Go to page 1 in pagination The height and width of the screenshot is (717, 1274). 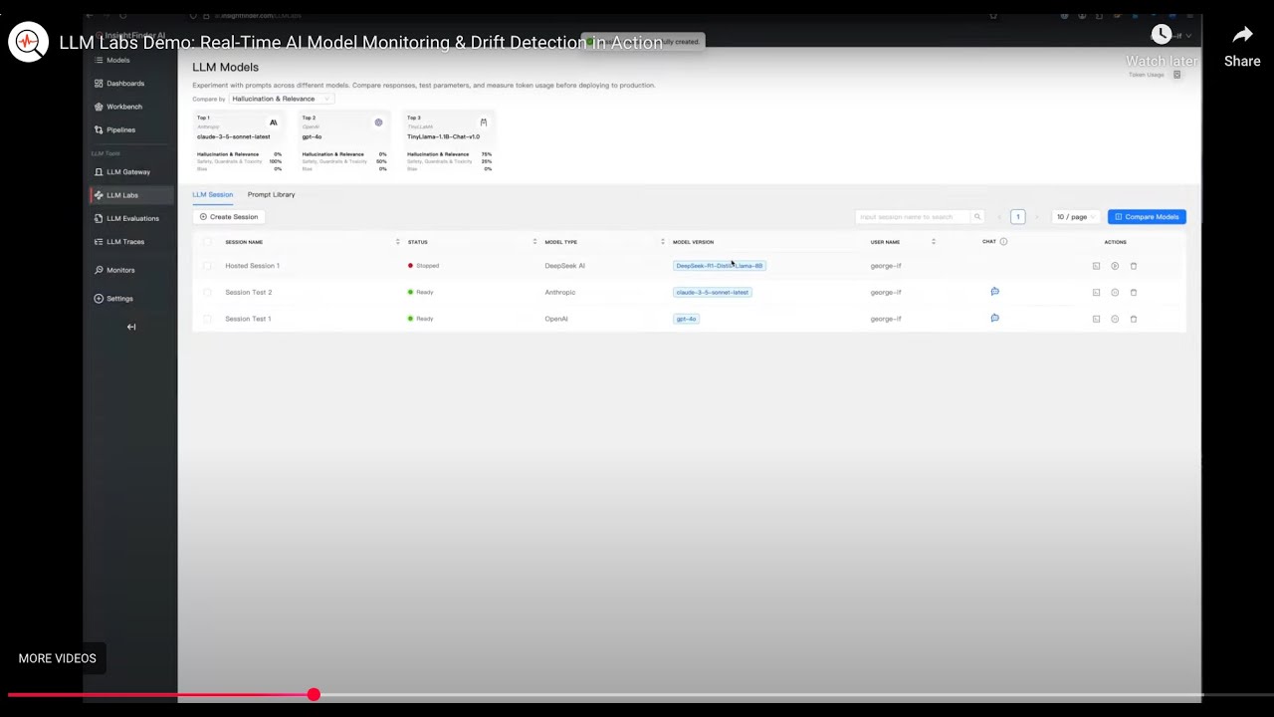point(1017,217)
